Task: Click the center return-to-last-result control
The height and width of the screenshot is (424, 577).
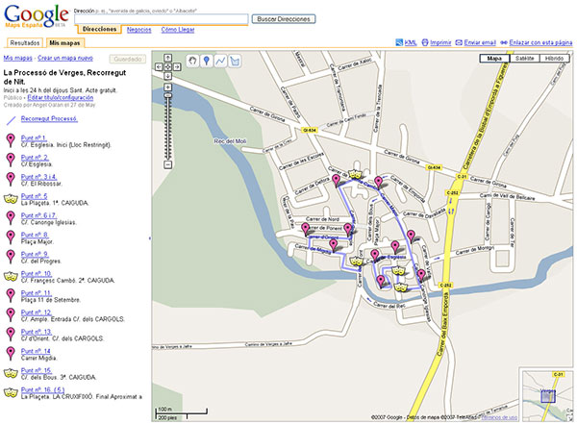Action: pyautogui.click(x=167, y=66)
